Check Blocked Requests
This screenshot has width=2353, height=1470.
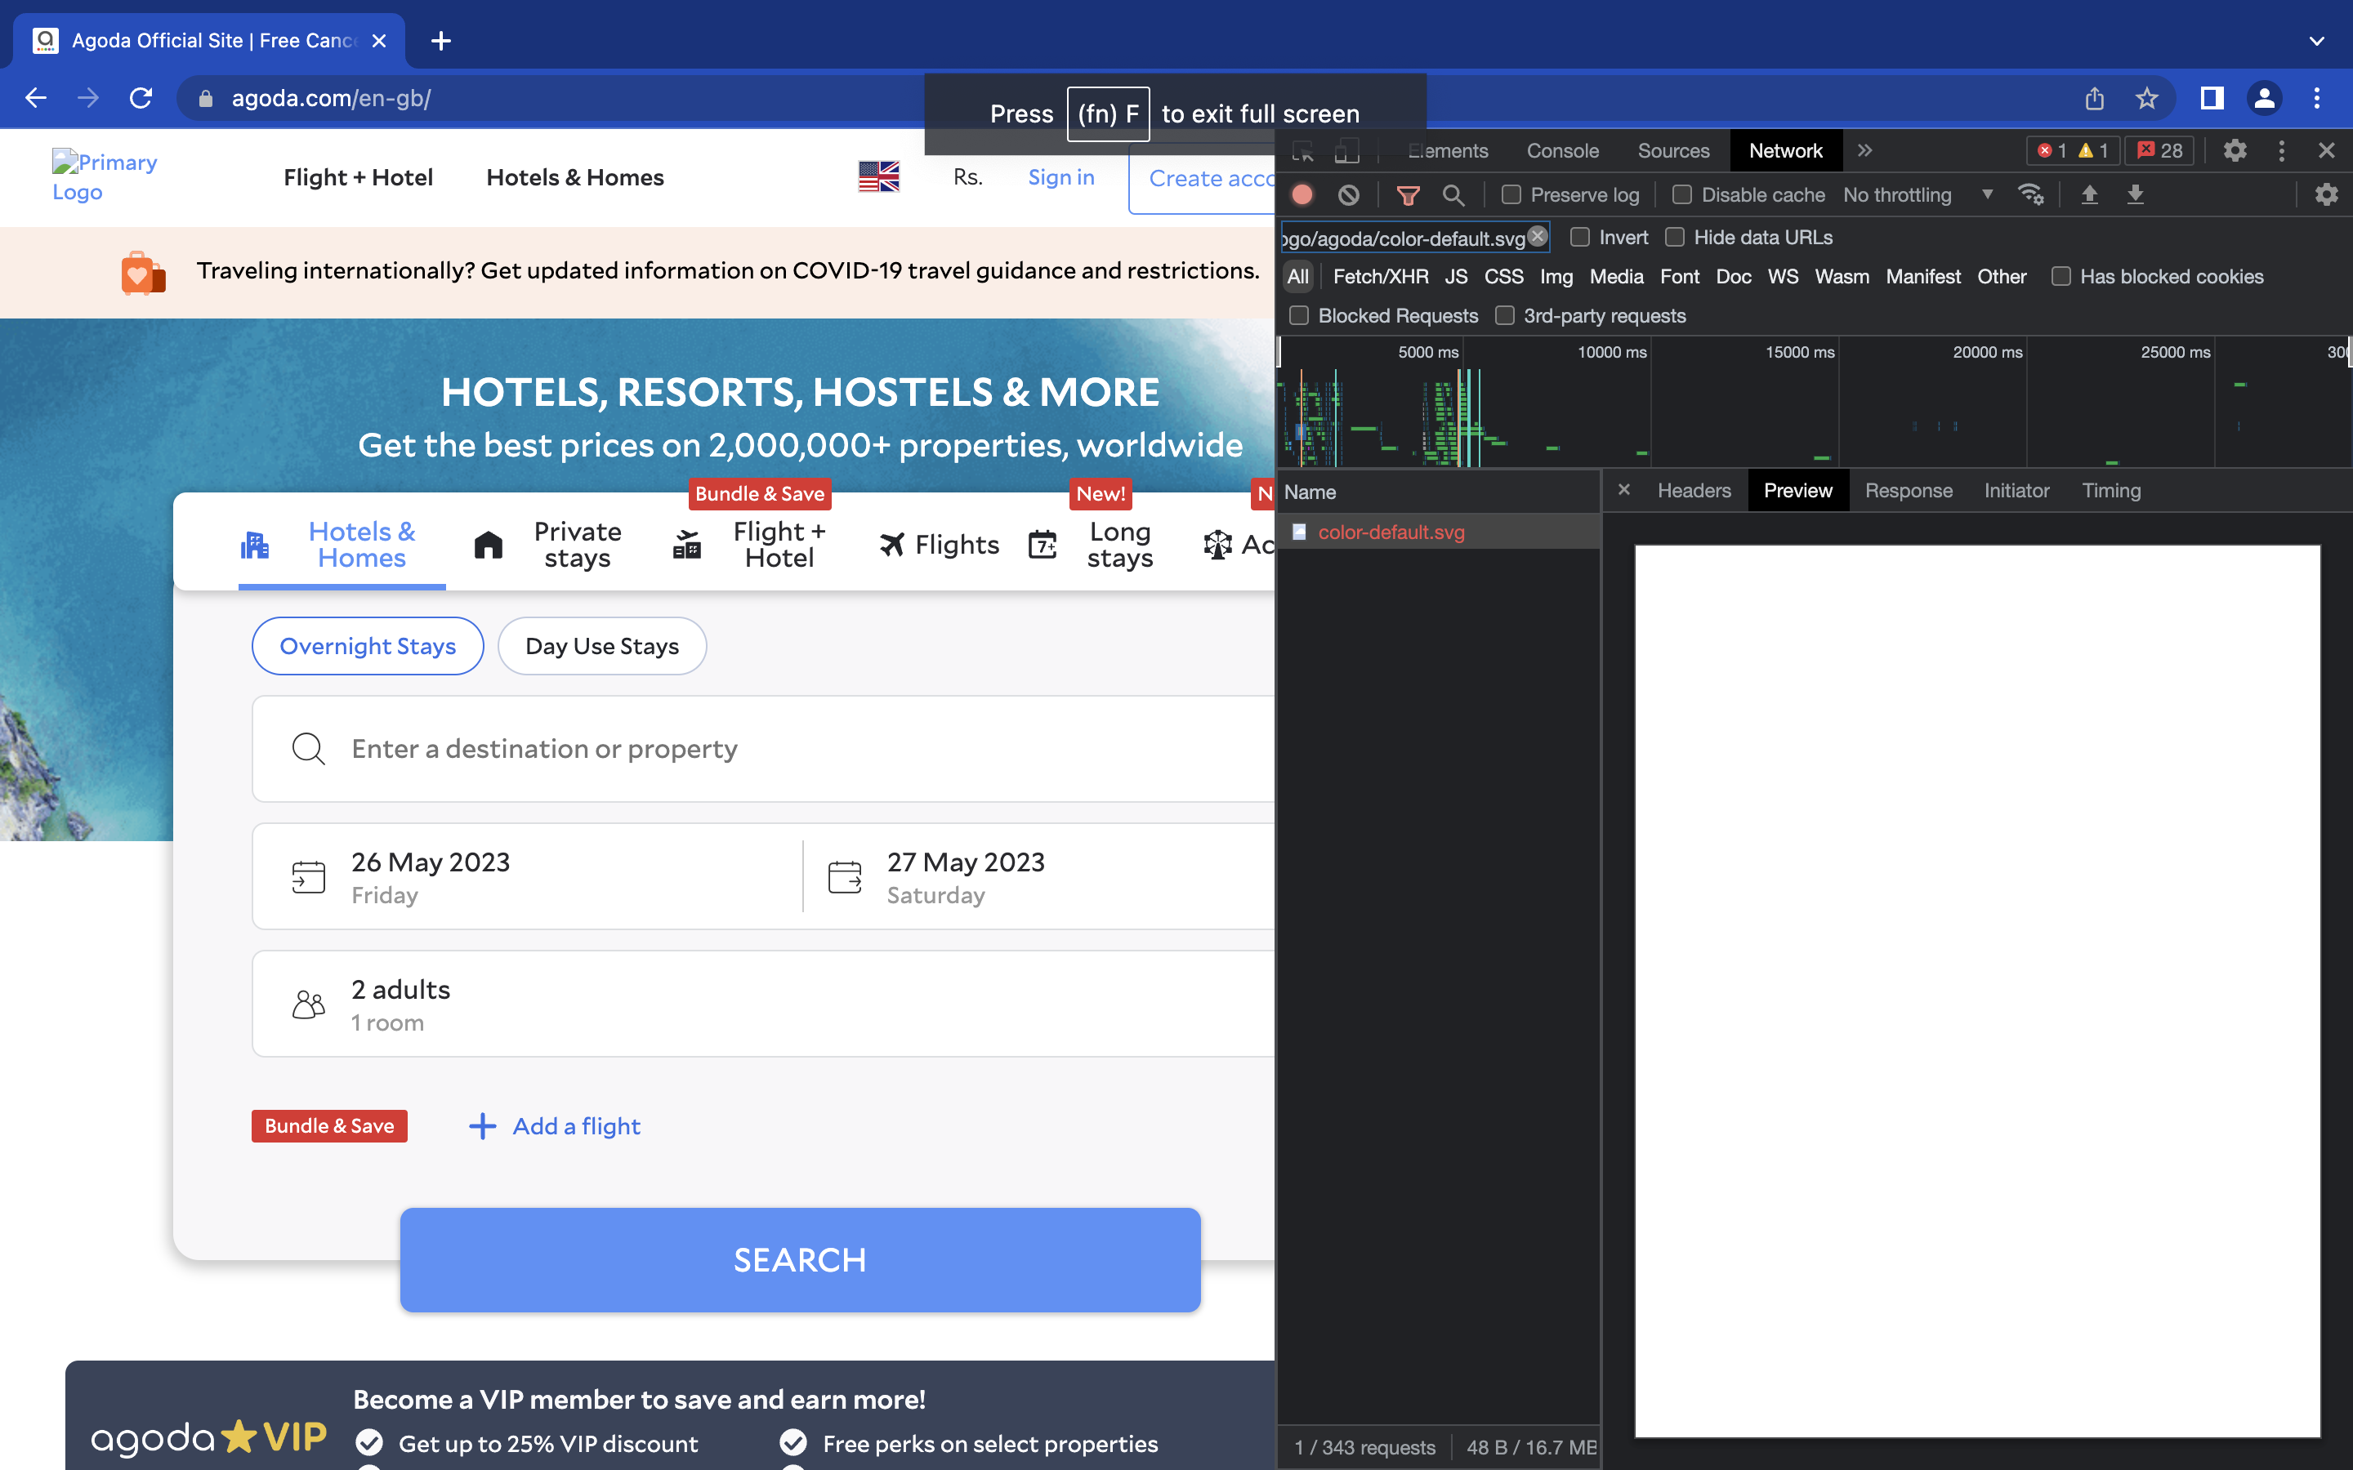1299,316
